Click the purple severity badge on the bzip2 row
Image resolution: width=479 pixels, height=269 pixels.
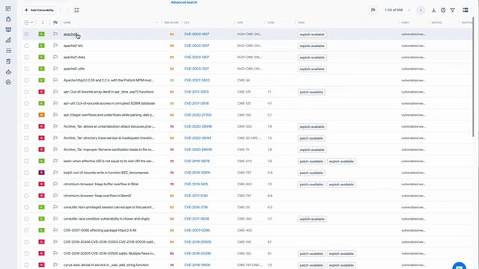(41, 173)
